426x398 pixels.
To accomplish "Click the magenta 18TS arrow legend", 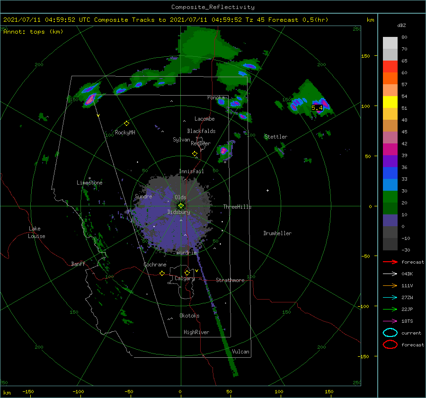I will coord(390,321).
